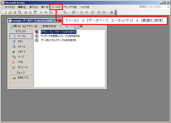
Task: Expand the Undo dropdown arrow
Action: tap(60, 12)
